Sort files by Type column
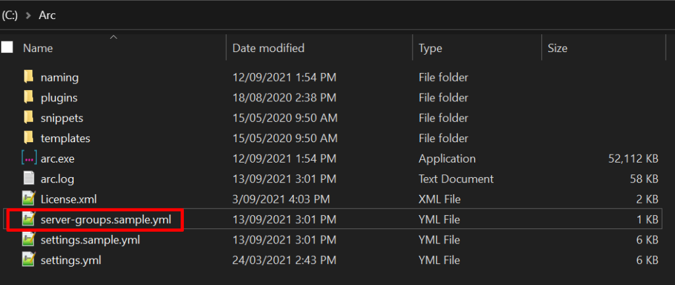 point(430,48)
